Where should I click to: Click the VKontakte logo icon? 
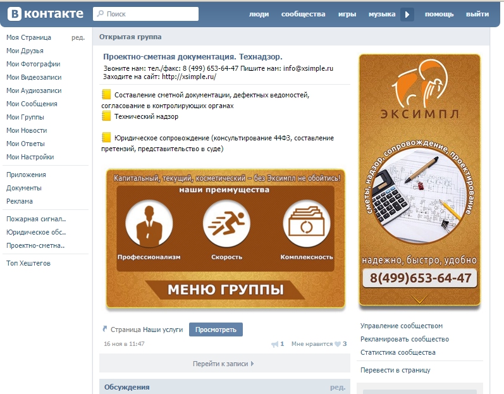pos(15,14)
